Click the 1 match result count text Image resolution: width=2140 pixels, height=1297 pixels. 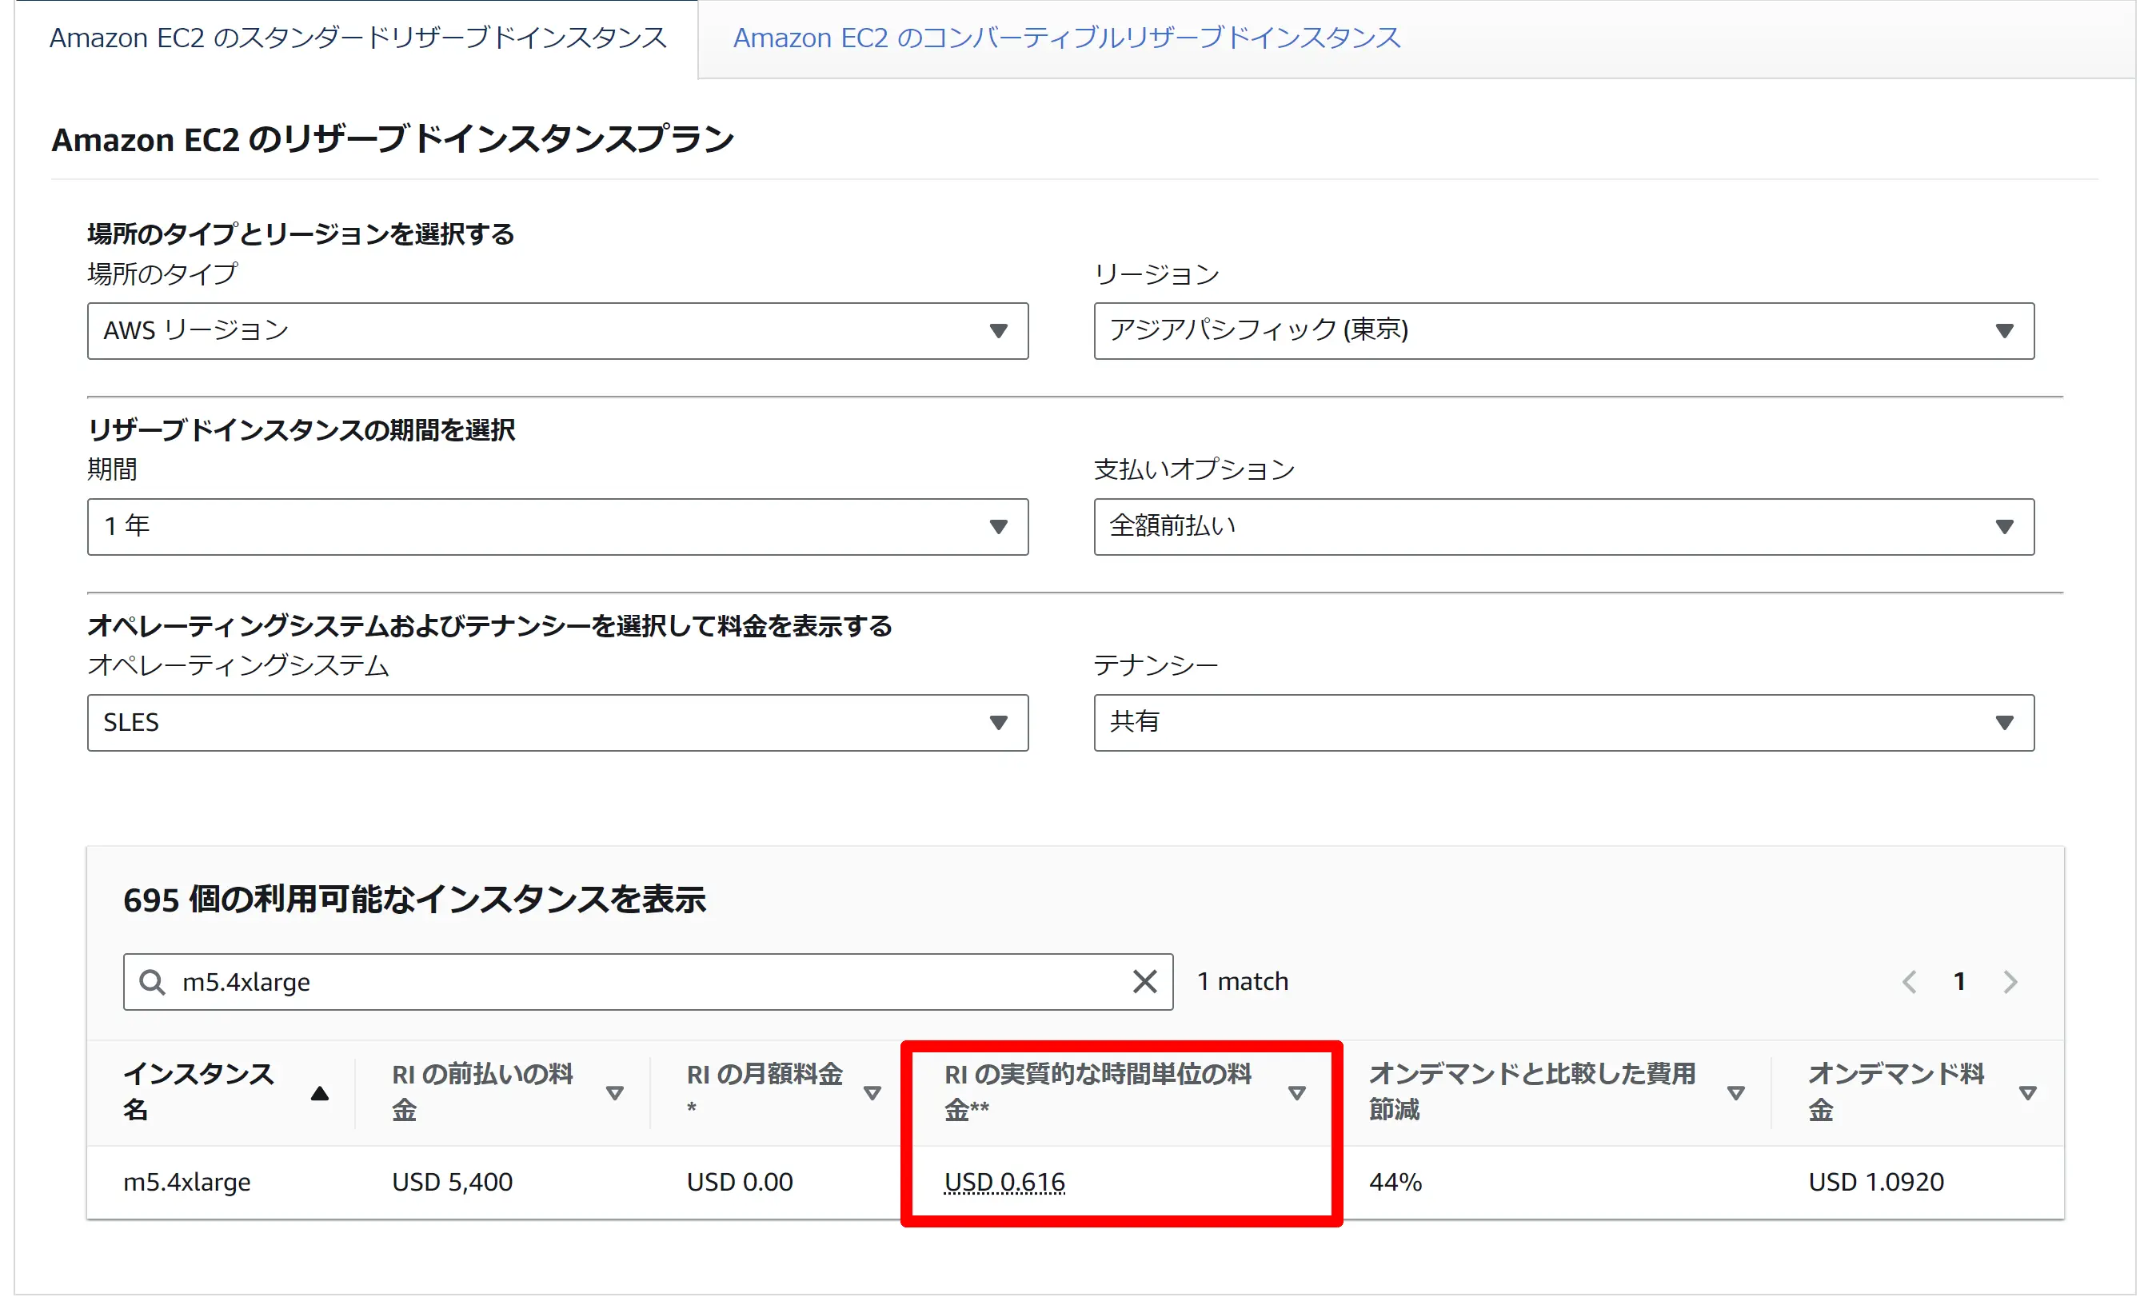point(1243,981)
